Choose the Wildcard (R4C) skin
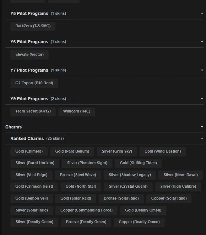 [77, 111]
